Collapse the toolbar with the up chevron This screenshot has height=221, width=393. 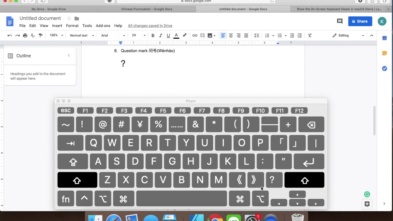372,36
